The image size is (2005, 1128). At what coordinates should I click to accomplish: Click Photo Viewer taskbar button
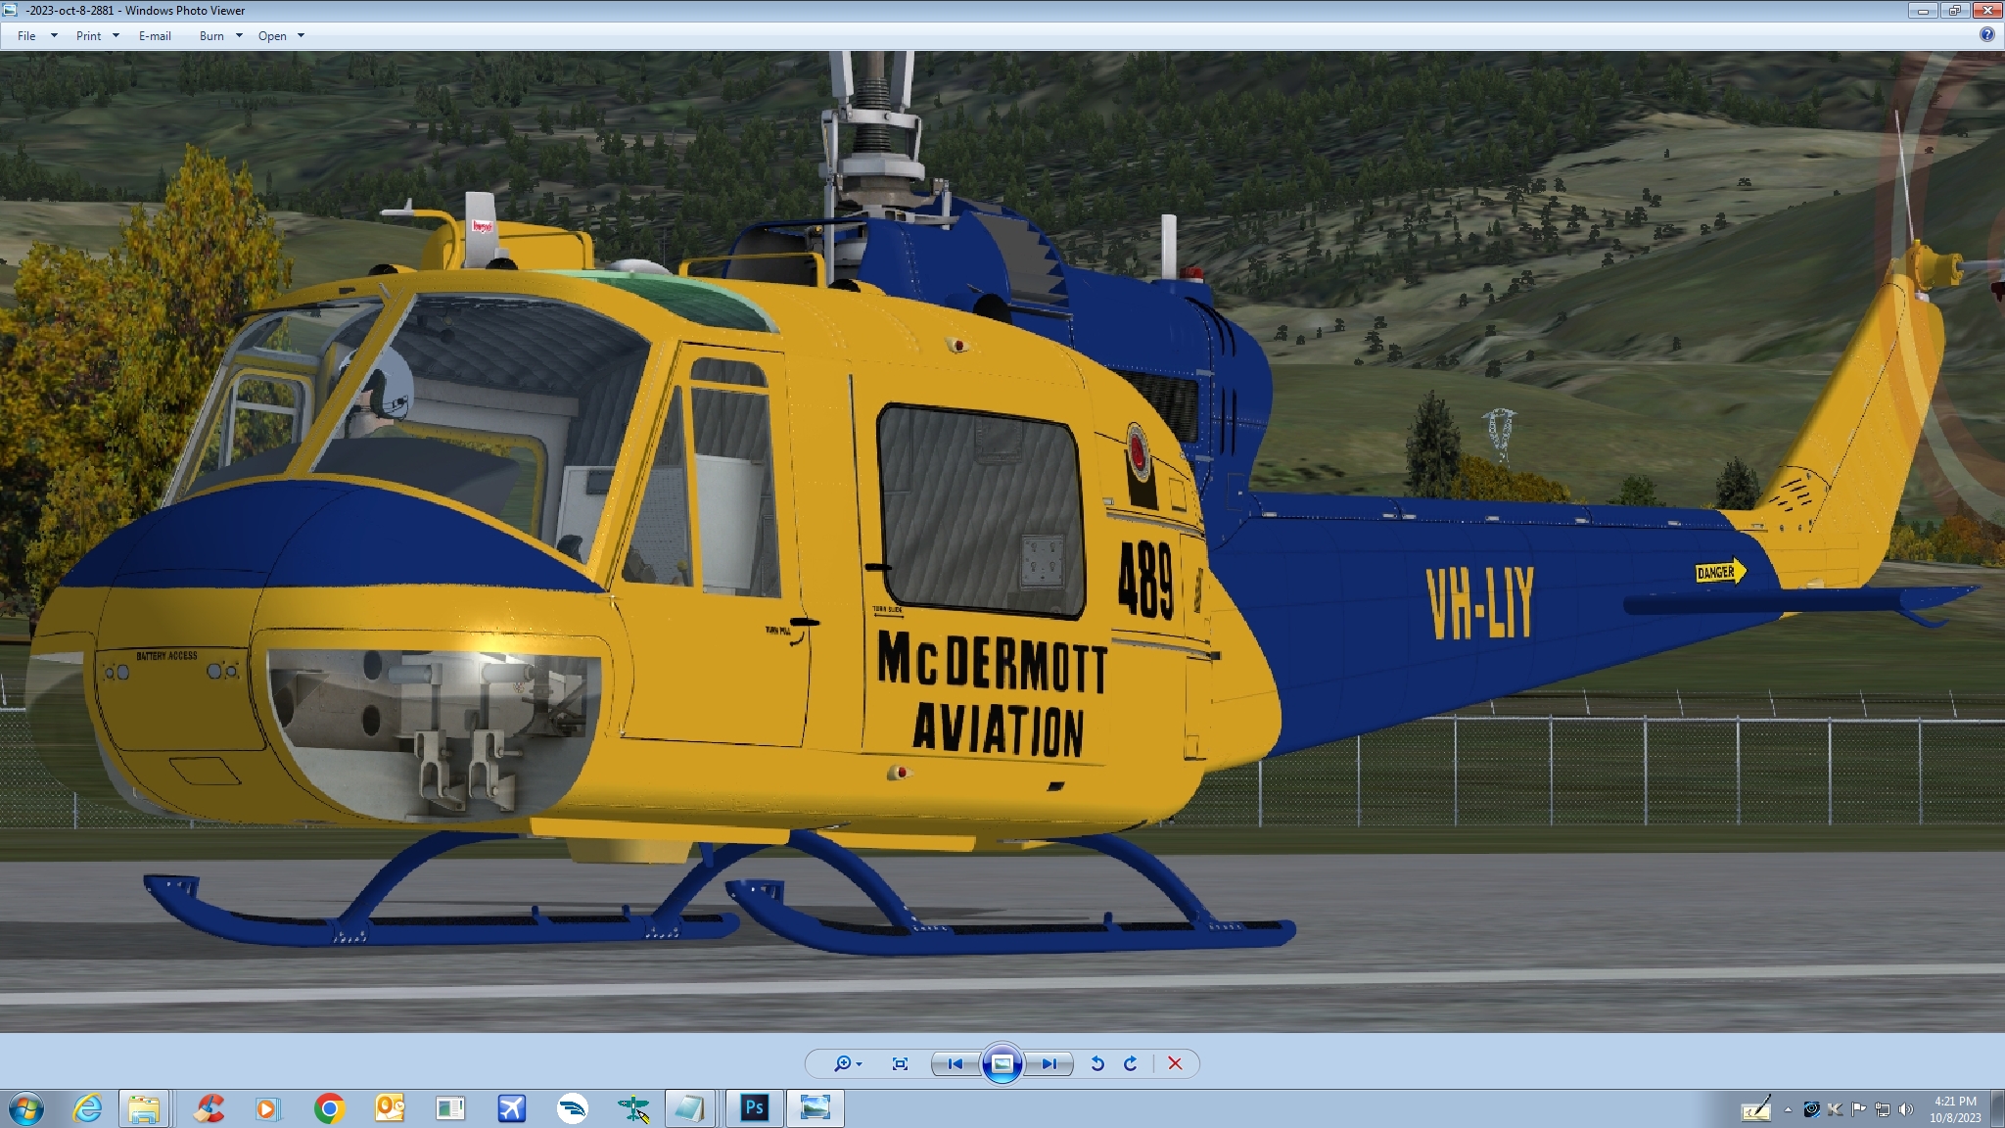coord(816,1108)
